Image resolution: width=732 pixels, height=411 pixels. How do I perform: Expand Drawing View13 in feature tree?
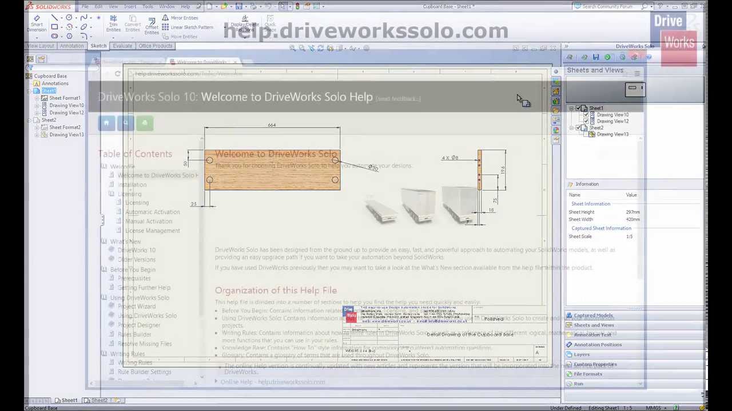[x=37, y=135]
